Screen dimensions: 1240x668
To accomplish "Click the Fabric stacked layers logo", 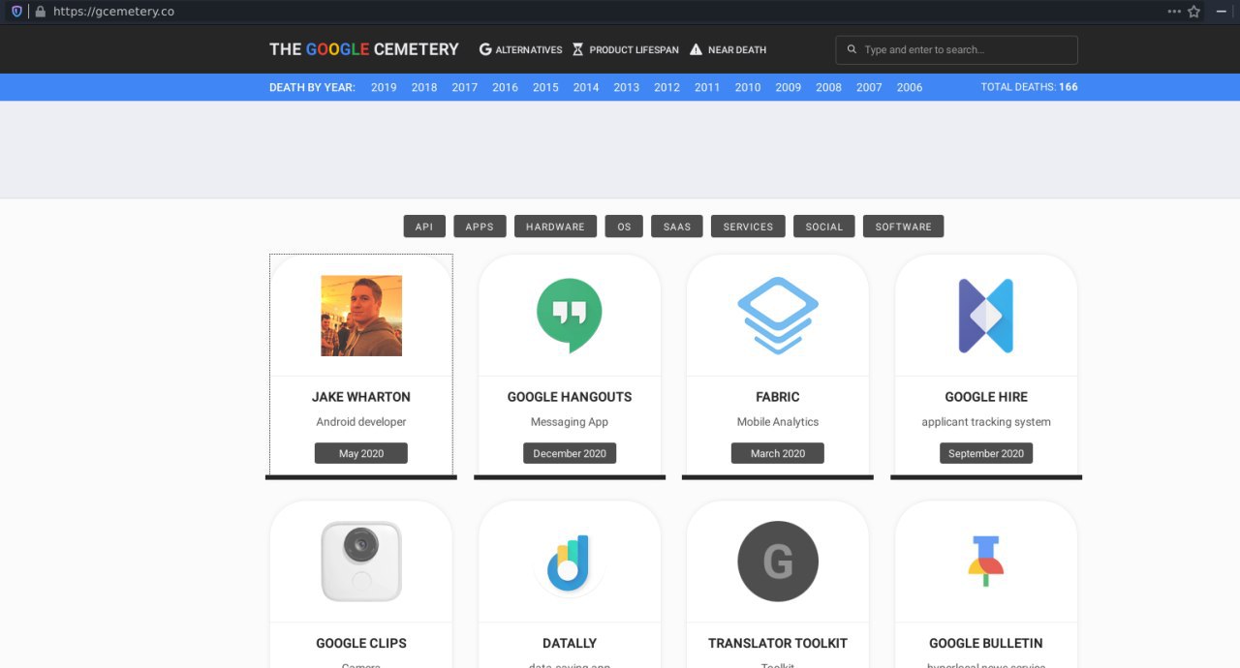I will pos(778,316).
